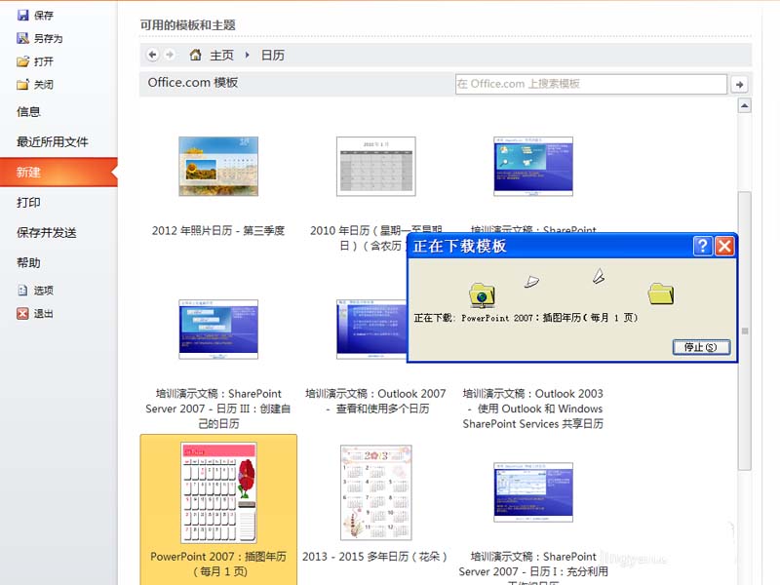
Task: Click the globe folder source icon in dialog
Action: [482, 294]
